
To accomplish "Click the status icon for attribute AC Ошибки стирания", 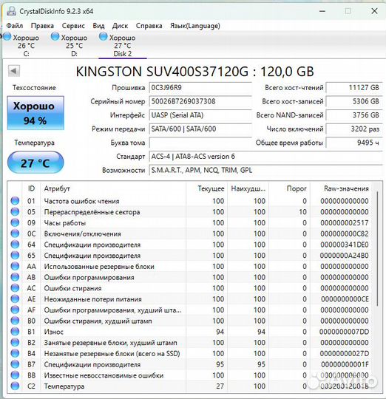I will click(x=15, y=288).
